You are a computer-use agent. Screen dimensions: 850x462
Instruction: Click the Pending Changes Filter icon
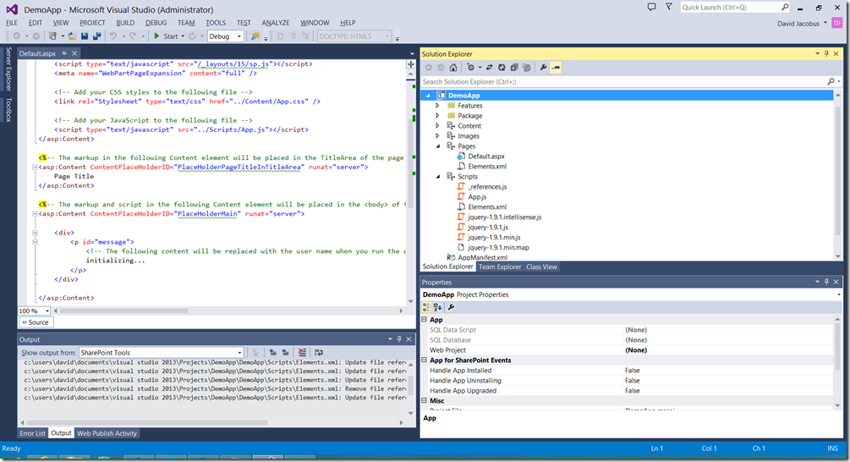470,67
